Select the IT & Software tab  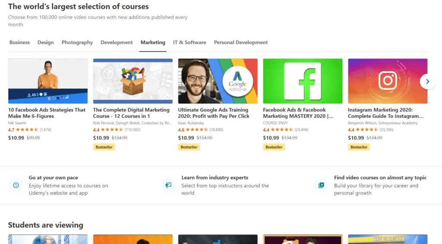(189, 43)
